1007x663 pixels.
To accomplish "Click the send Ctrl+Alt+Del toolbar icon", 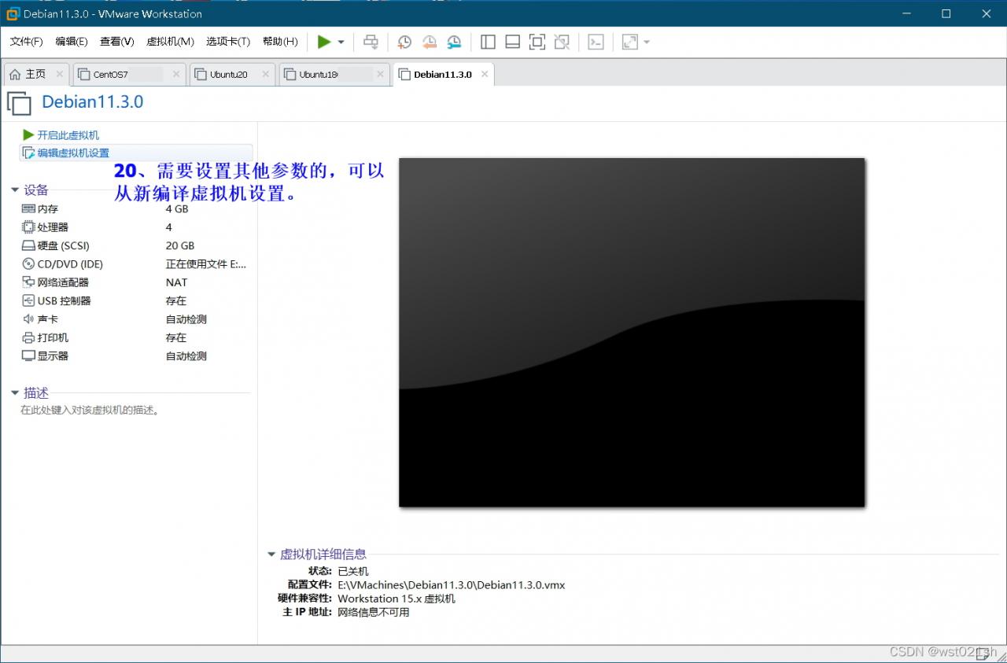I will 371,42.
